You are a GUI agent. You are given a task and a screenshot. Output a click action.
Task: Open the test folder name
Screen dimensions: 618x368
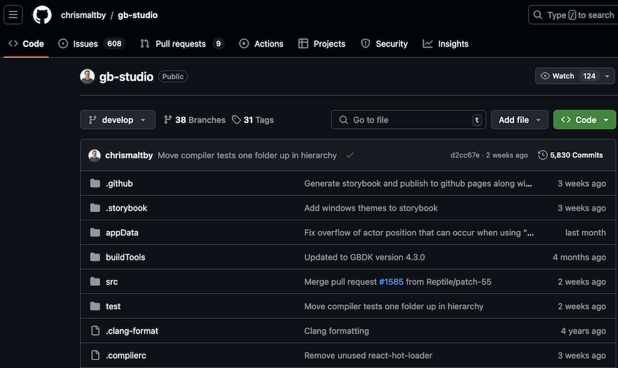[x=113, y=306]
